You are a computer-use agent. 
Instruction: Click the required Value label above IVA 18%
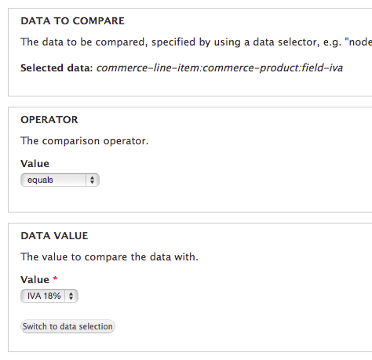point(35,280)
